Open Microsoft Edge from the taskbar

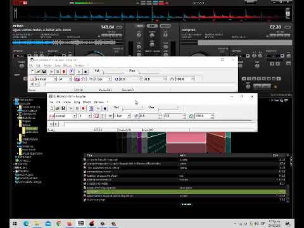[x=26, y=224]
